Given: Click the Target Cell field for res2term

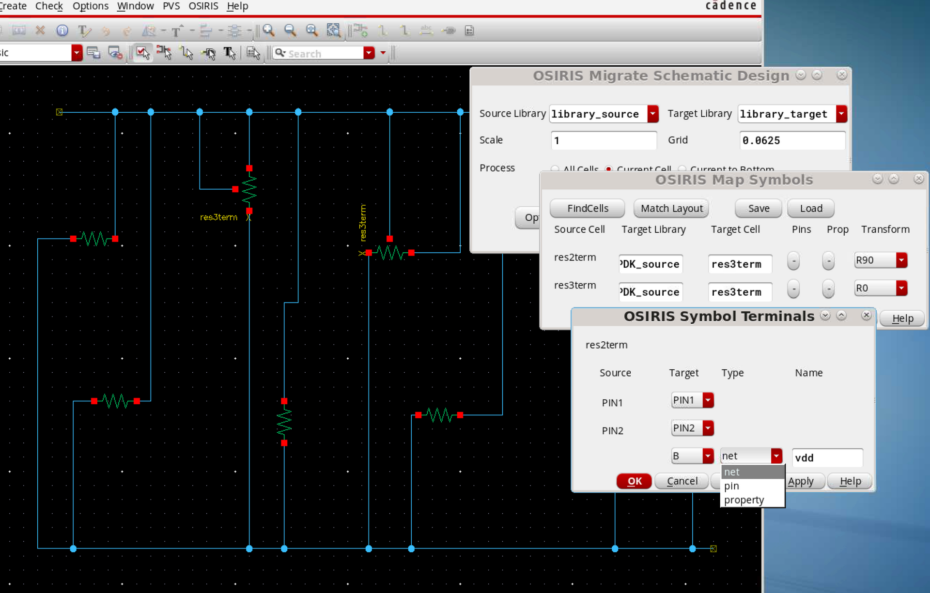Looking at the screenshot, I should click(x=740, y=264).
